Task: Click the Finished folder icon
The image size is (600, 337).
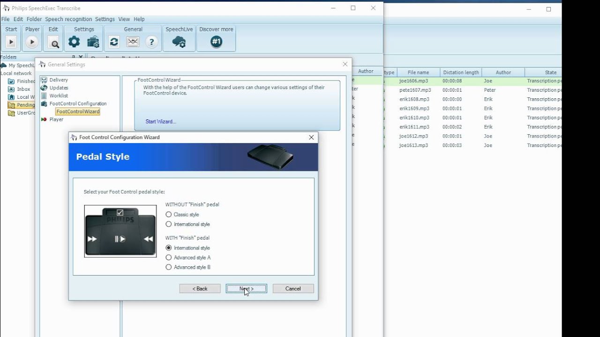Action: 11,81
